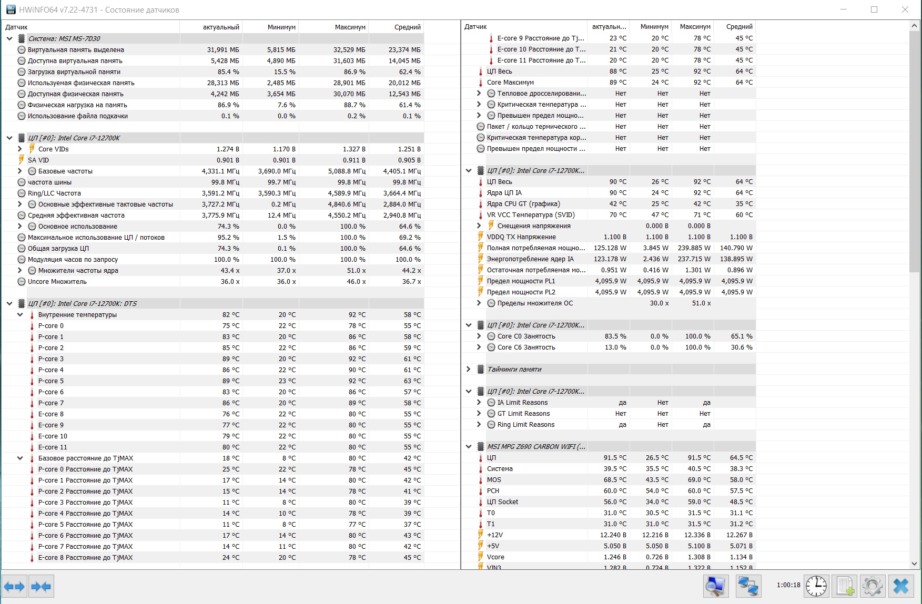The width and height of the screenshot is (922, 604).
Task: Click the HWiNFO64 title bar app icon
Action: (x=11, y=9)
